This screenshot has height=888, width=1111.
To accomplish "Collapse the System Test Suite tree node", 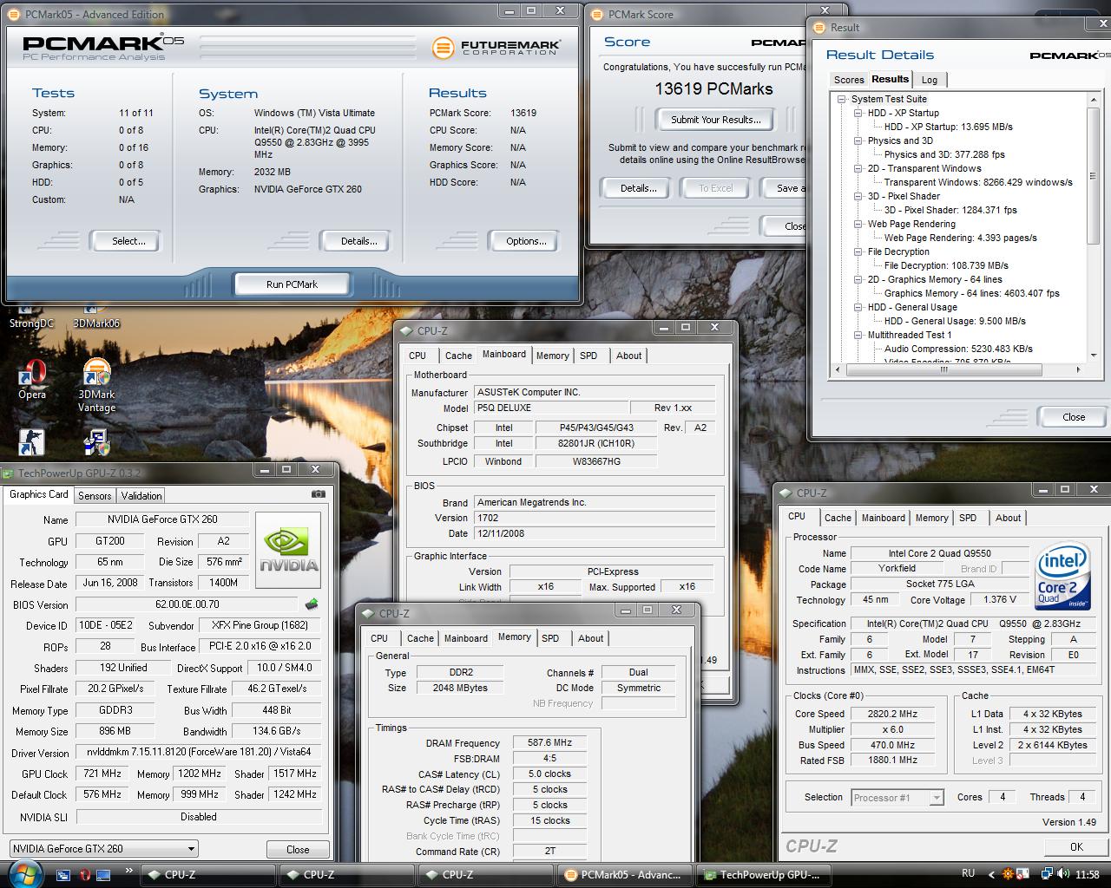I will 842,99.
